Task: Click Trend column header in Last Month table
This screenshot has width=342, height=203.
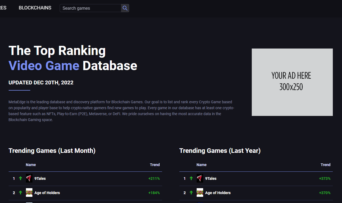Action: (155, 165)
